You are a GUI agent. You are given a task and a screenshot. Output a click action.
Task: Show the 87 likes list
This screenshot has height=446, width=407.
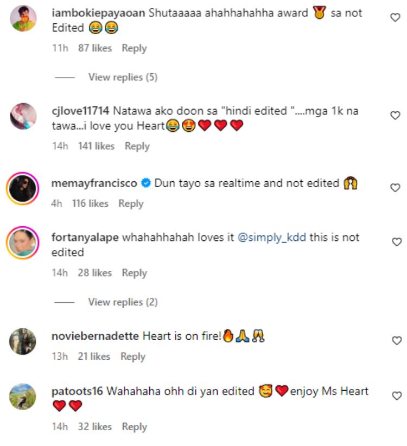(x=94, y=48)
